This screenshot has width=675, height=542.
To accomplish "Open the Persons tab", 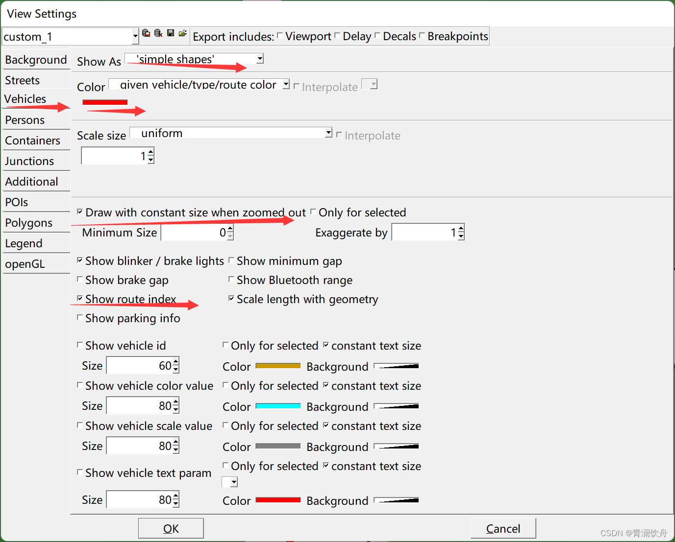I will point(36,120).
